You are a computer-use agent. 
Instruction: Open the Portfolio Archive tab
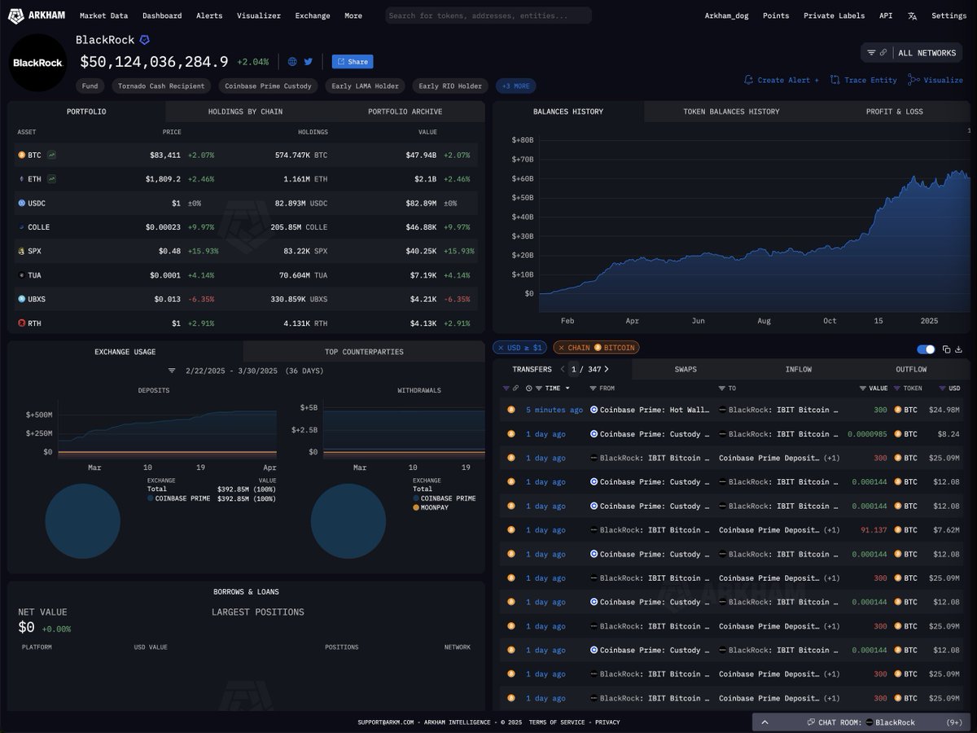click(x=405, y=112)
